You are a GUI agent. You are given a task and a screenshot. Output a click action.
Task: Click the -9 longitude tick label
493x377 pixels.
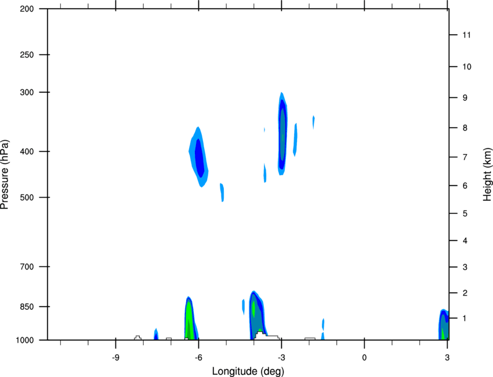click(x=115, y=358)
